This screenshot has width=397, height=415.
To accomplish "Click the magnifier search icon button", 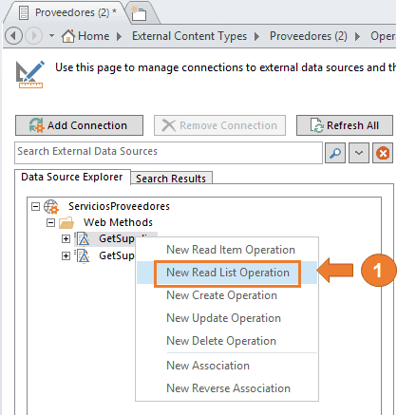I will pyautogui.click(x=335, y=153).
